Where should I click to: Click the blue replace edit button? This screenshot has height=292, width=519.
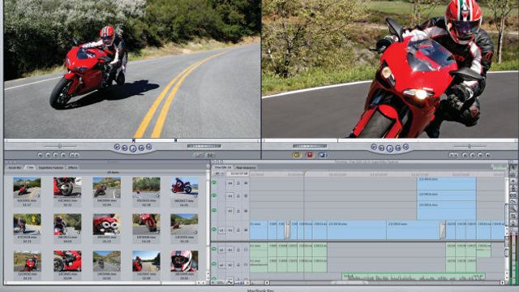[x=323, y=155]
